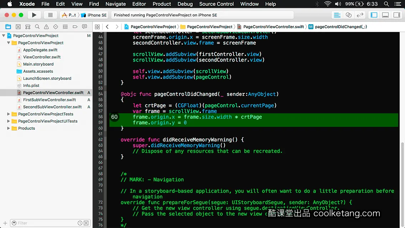Stop the running app
405x228 pixels.
50,15
